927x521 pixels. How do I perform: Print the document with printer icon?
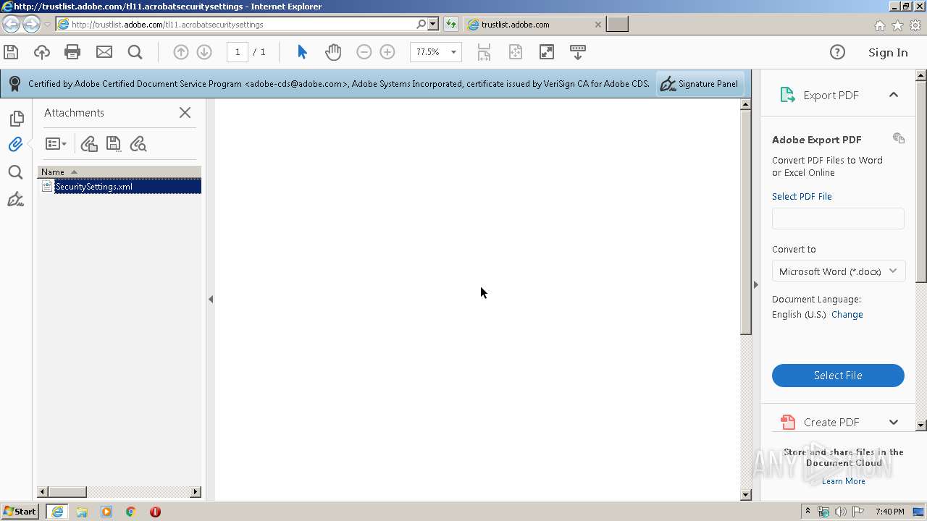pyautogui.click(x=72, y=52)
